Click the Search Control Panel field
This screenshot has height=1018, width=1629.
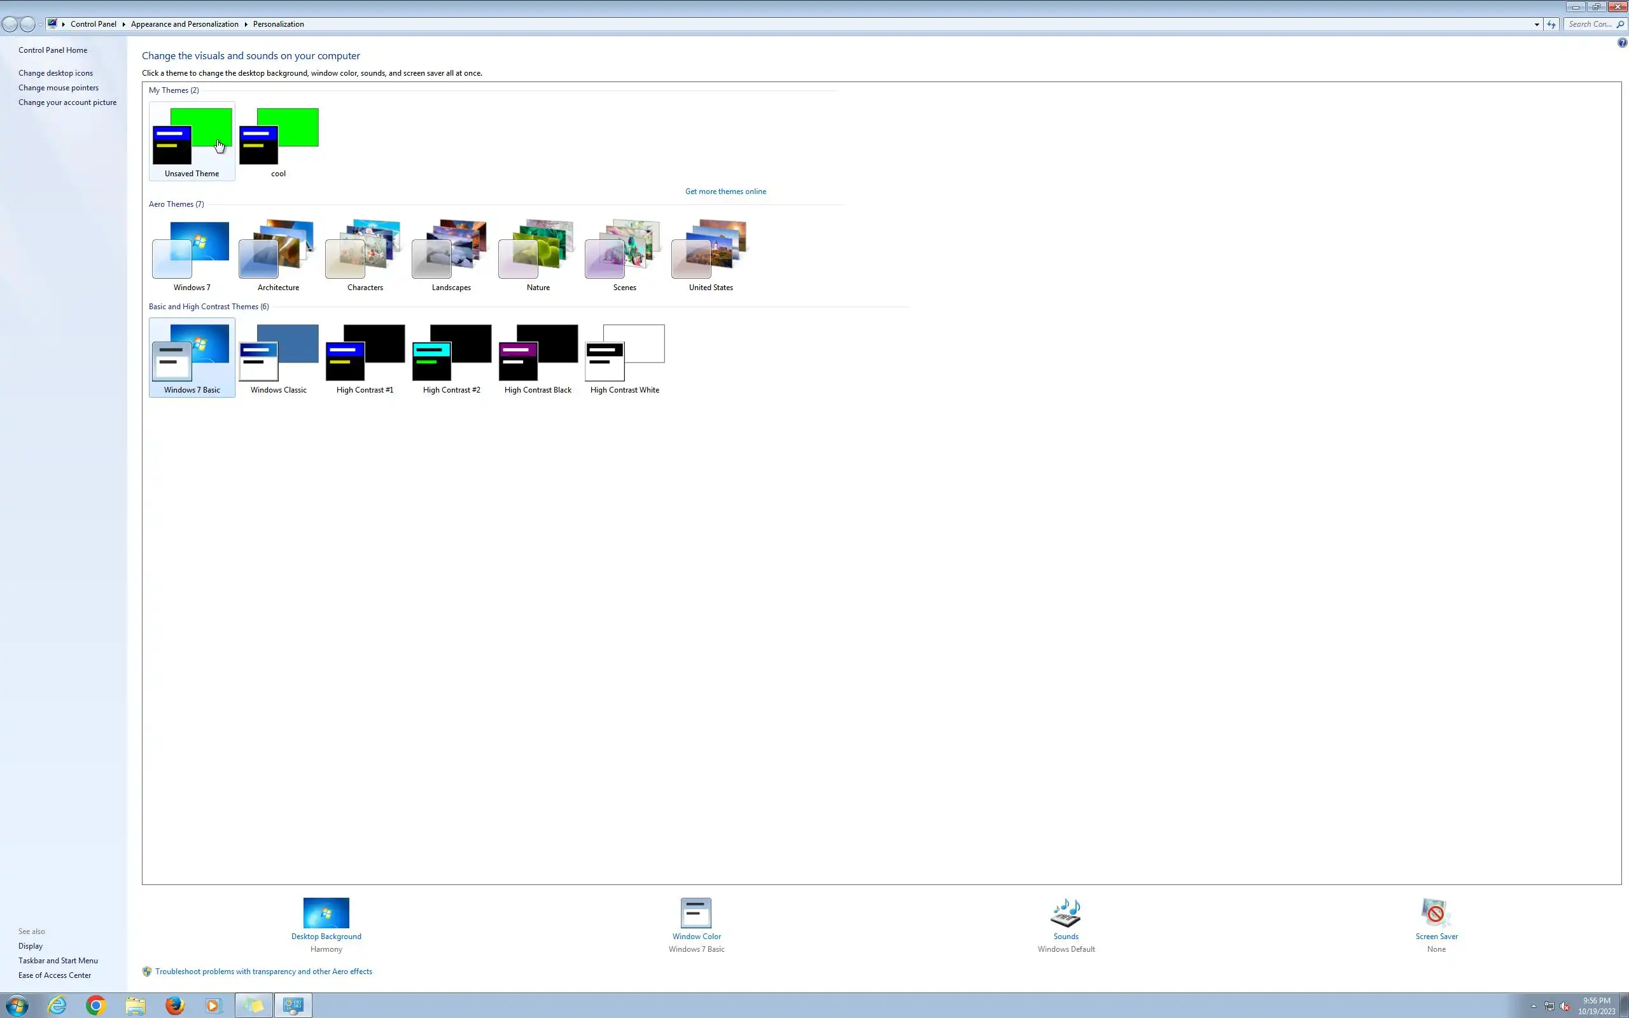point(1590,24)
